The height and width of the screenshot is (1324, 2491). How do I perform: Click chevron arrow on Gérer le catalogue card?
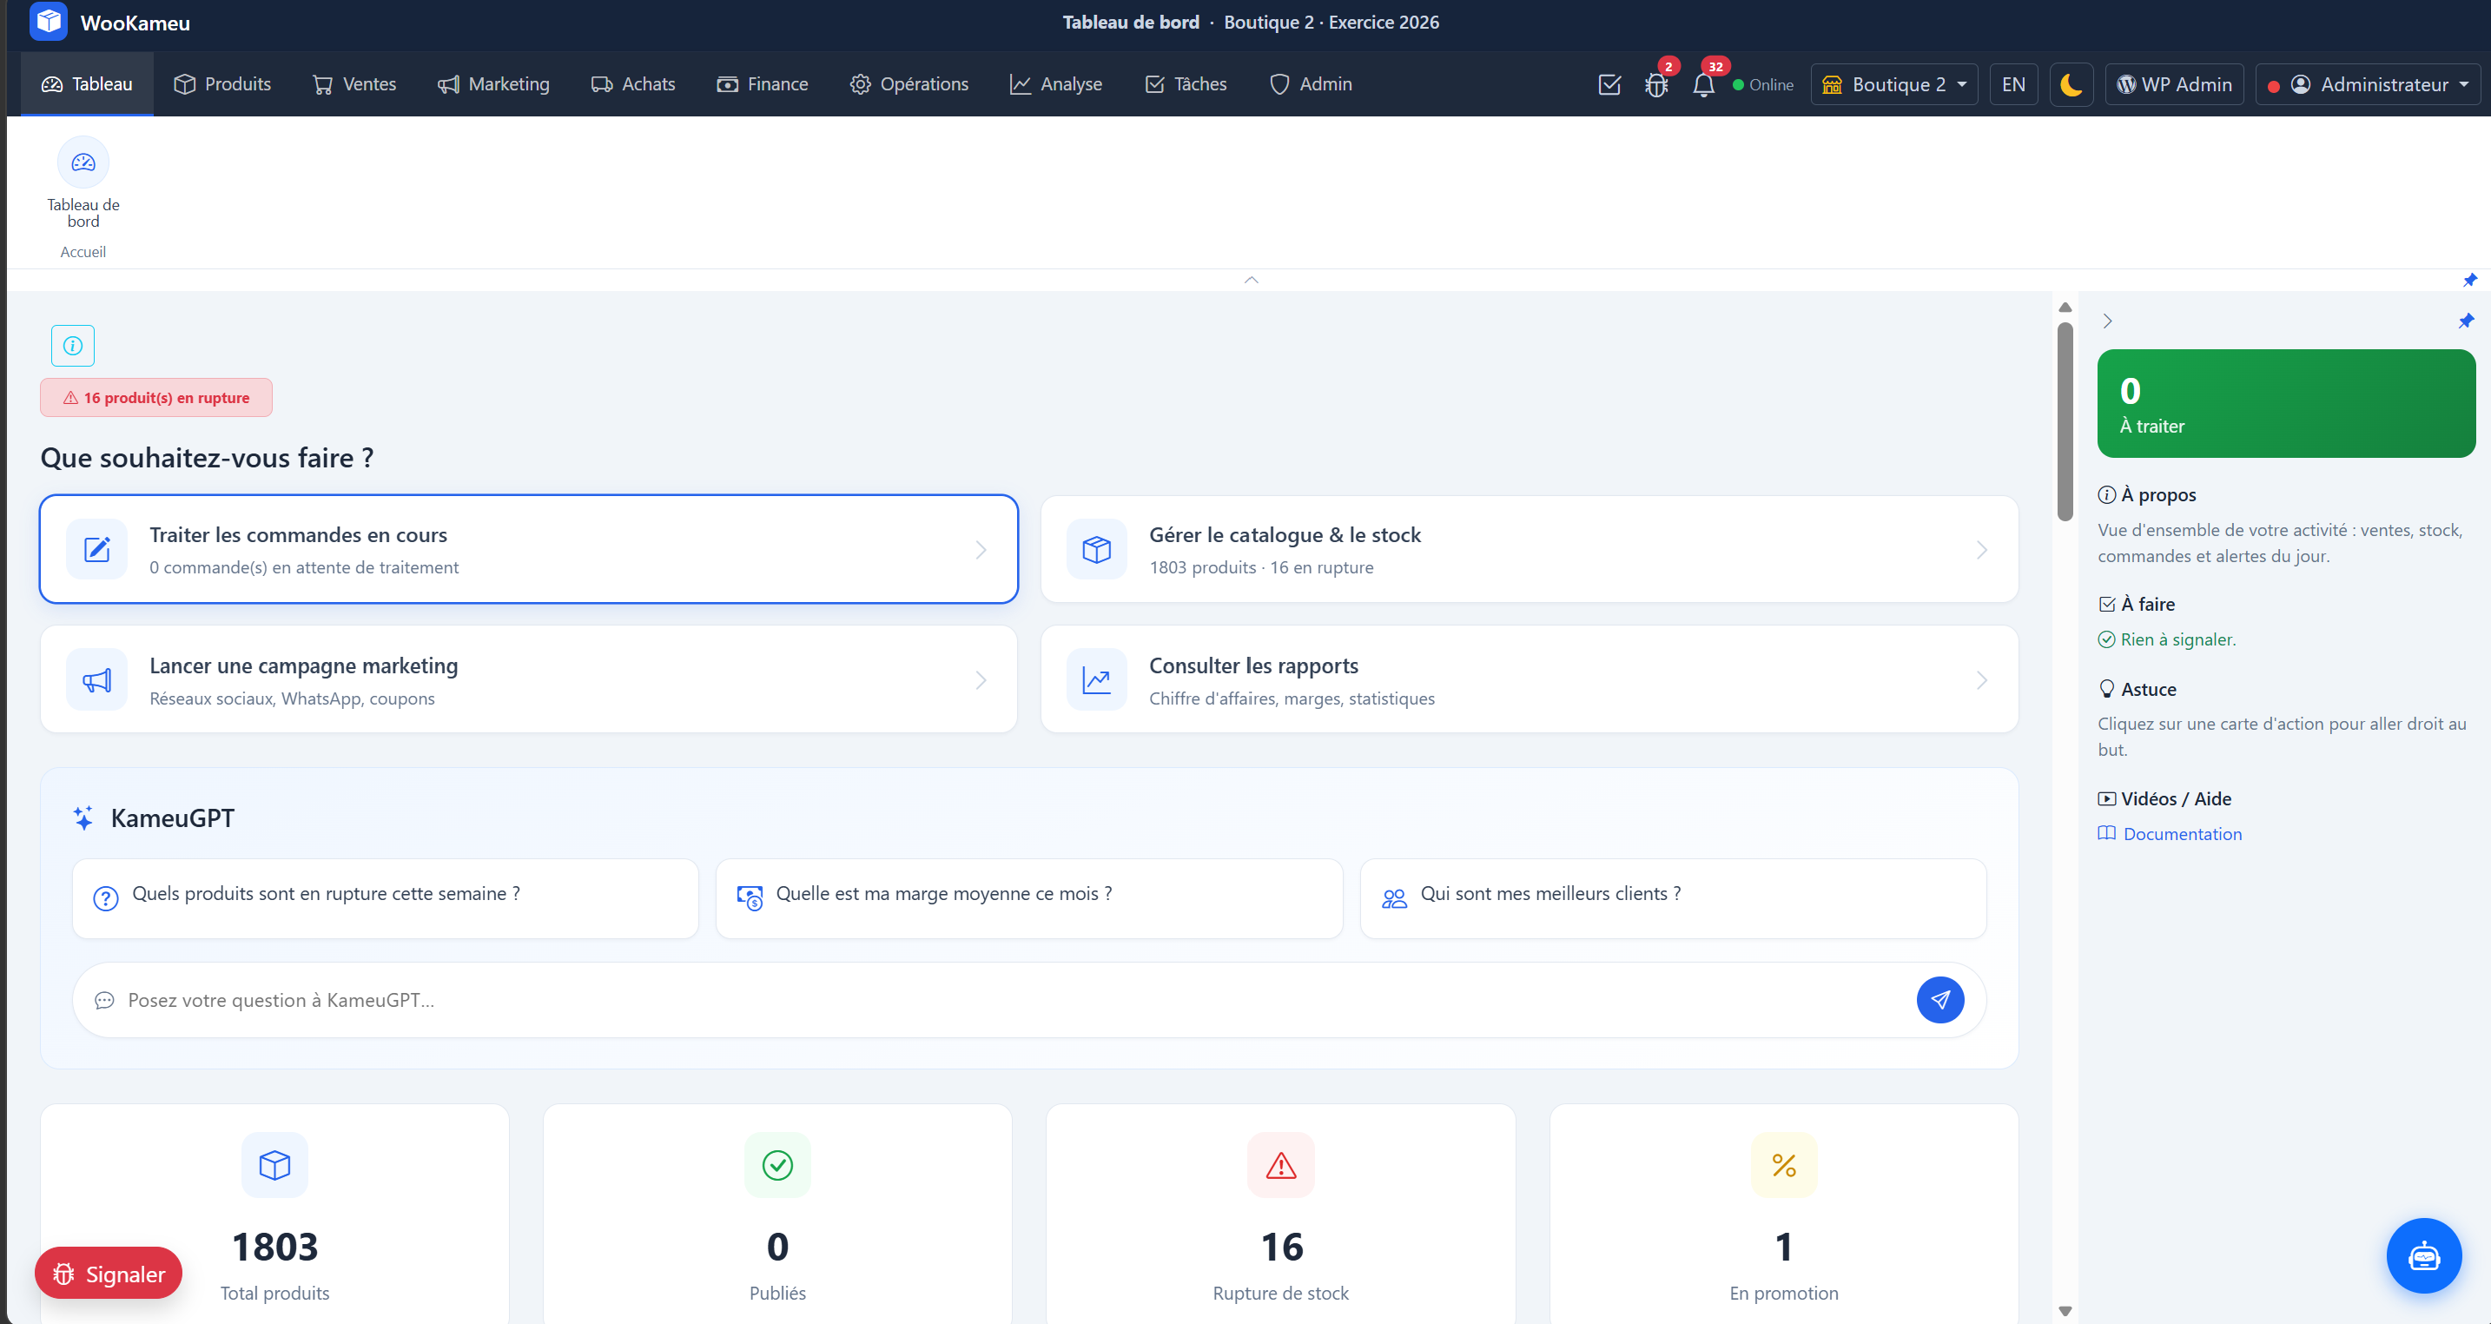(1981, 549)
